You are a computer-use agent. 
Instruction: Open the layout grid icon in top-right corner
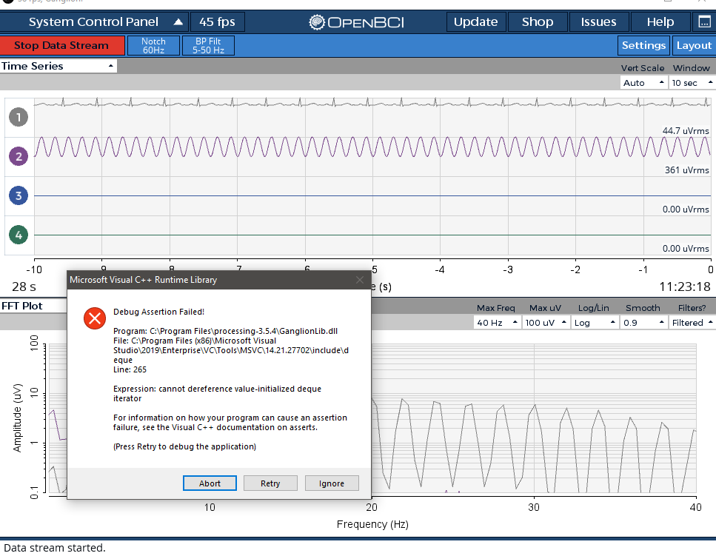pyautogui.click(x=705, y=21)
